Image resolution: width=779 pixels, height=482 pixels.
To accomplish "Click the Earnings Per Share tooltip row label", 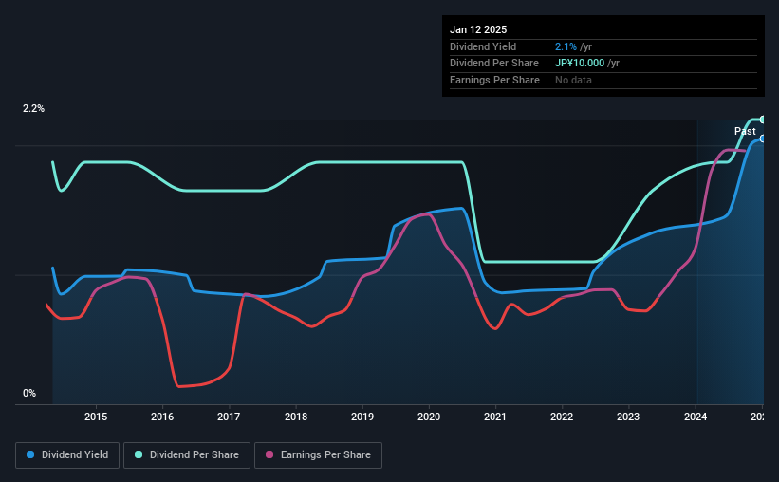I will click(495, 80).
